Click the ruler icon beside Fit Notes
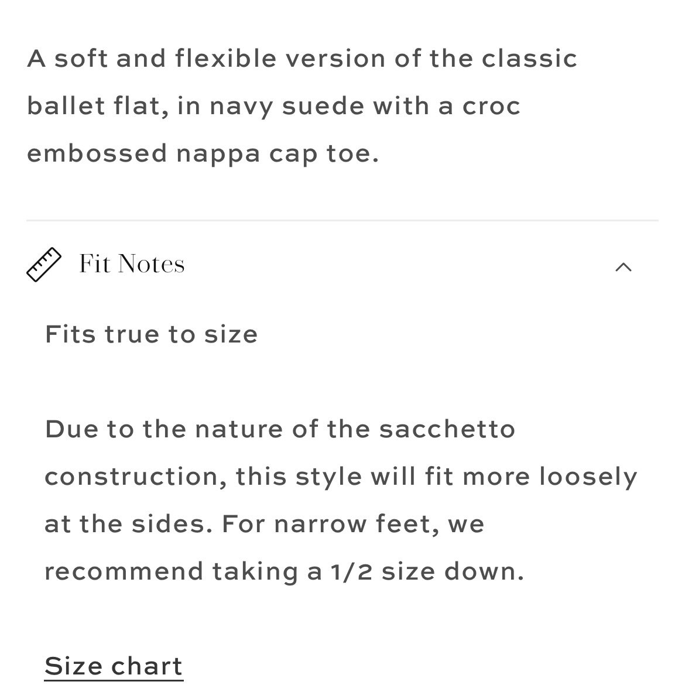 coord(44,265)
